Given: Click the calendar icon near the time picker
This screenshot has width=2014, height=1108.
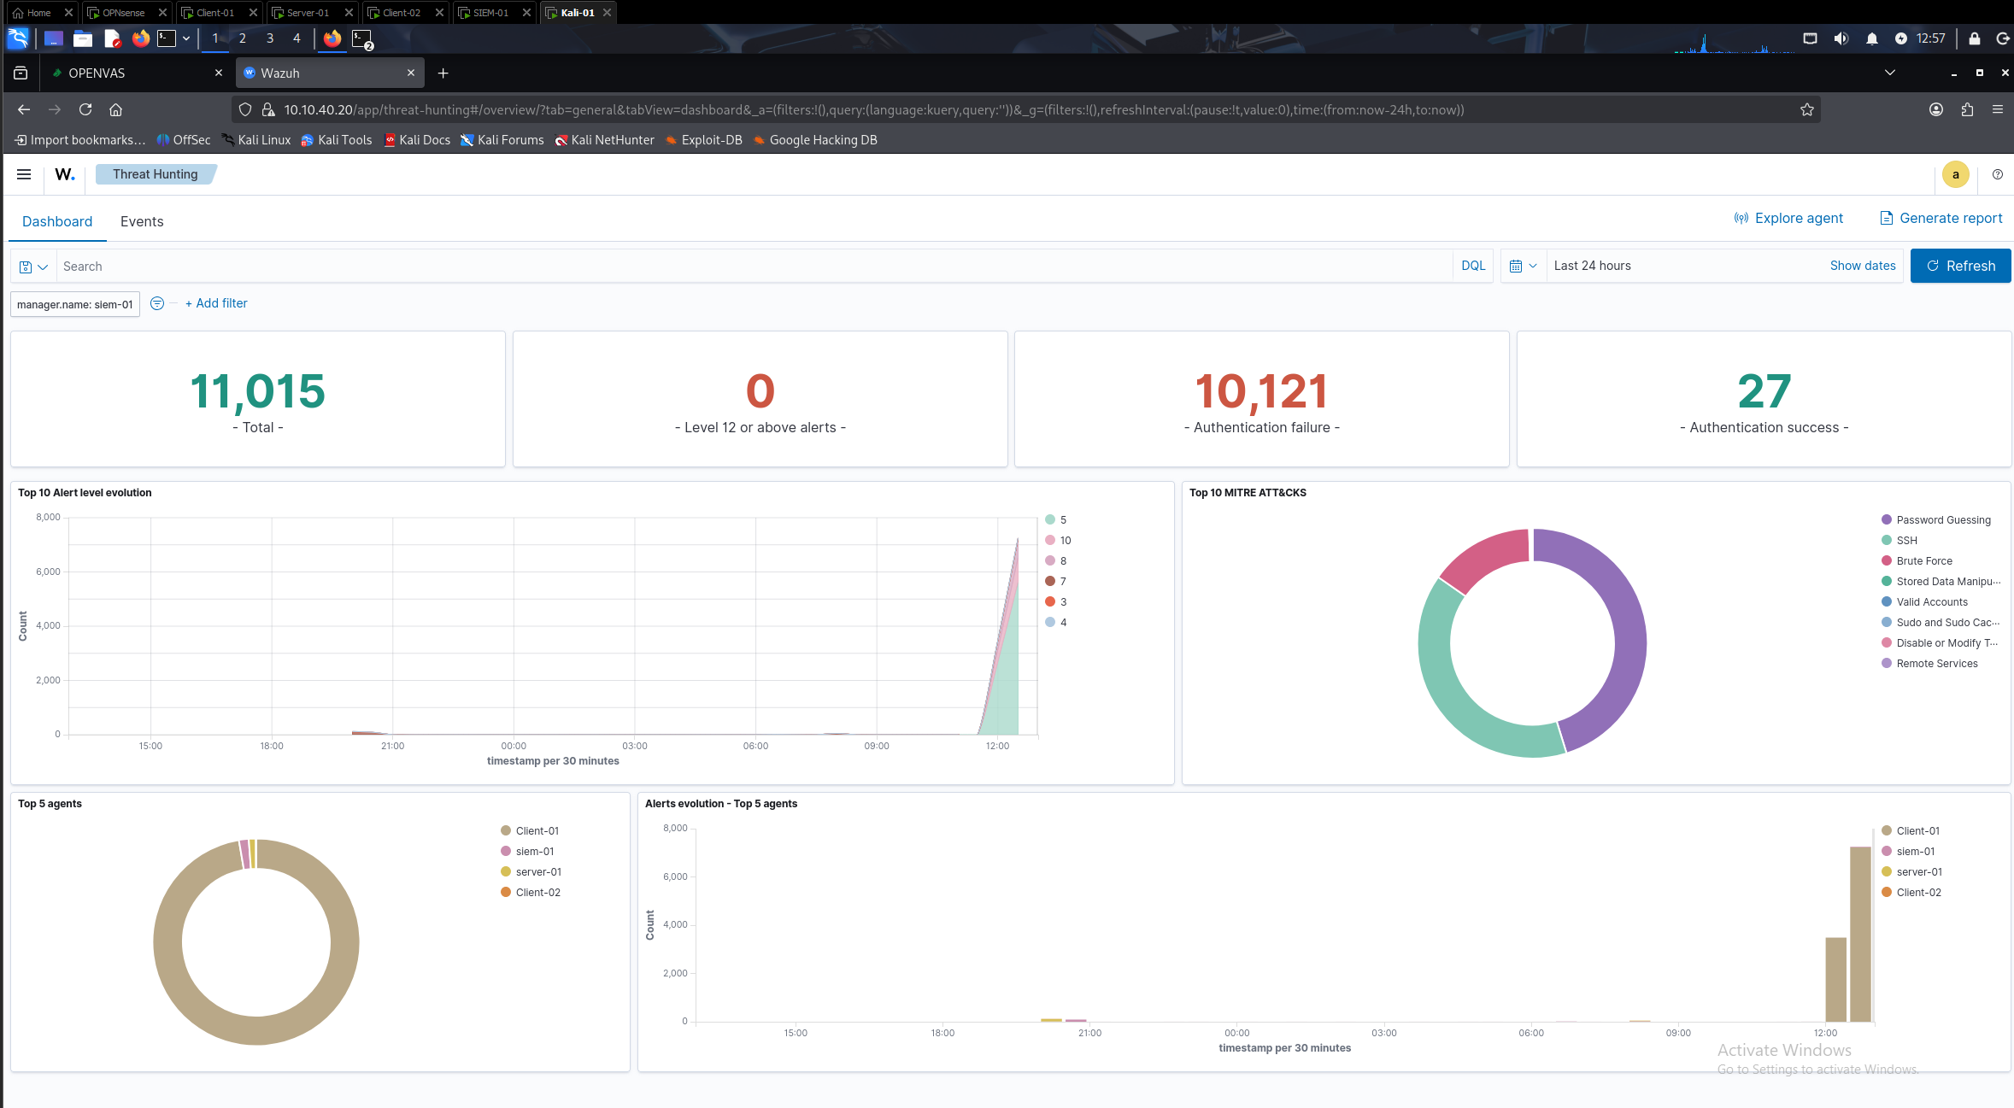Looking at the screenshot, I should click(x=1517, y=266).
